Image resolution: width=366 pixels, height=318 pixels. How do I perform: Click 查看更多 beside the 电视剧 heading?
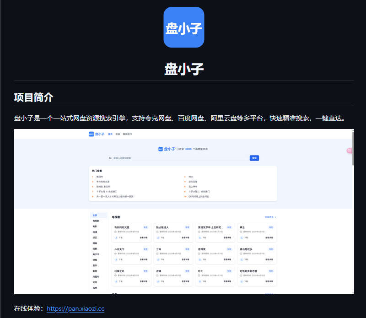[x=270, y=217]
